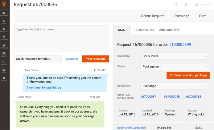Click the '9:48 AM' message timestamp

pyautogui.click(x=95, y=97)
